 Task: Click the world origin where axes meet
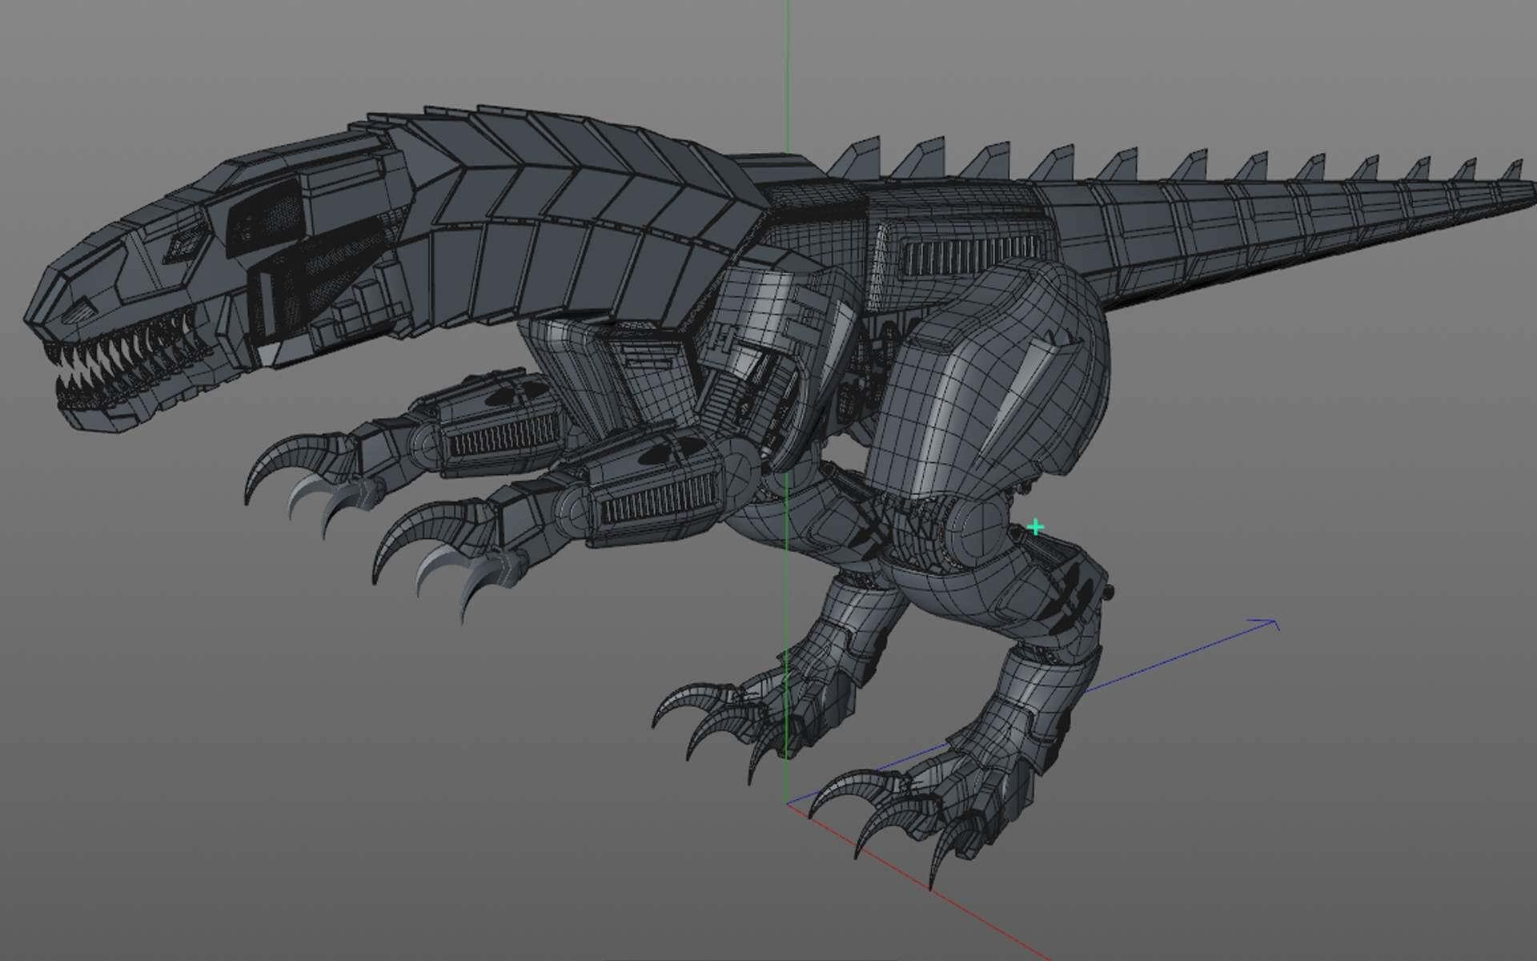(x=788, y=803)
